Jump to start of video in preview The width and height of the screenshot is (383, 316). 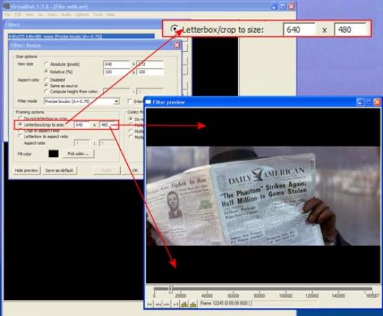point(150,304)
